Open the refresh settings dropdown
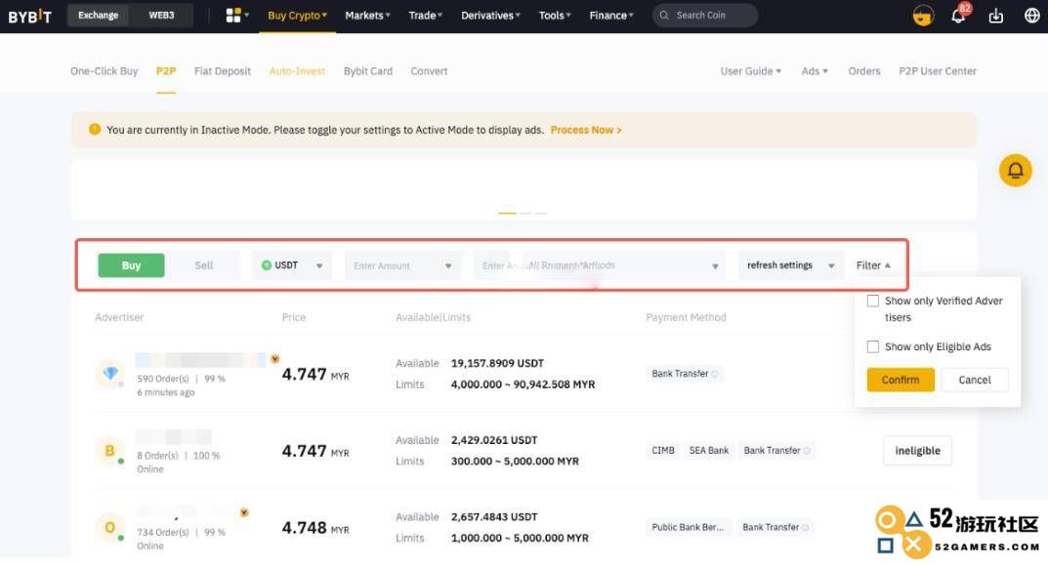 791,265
